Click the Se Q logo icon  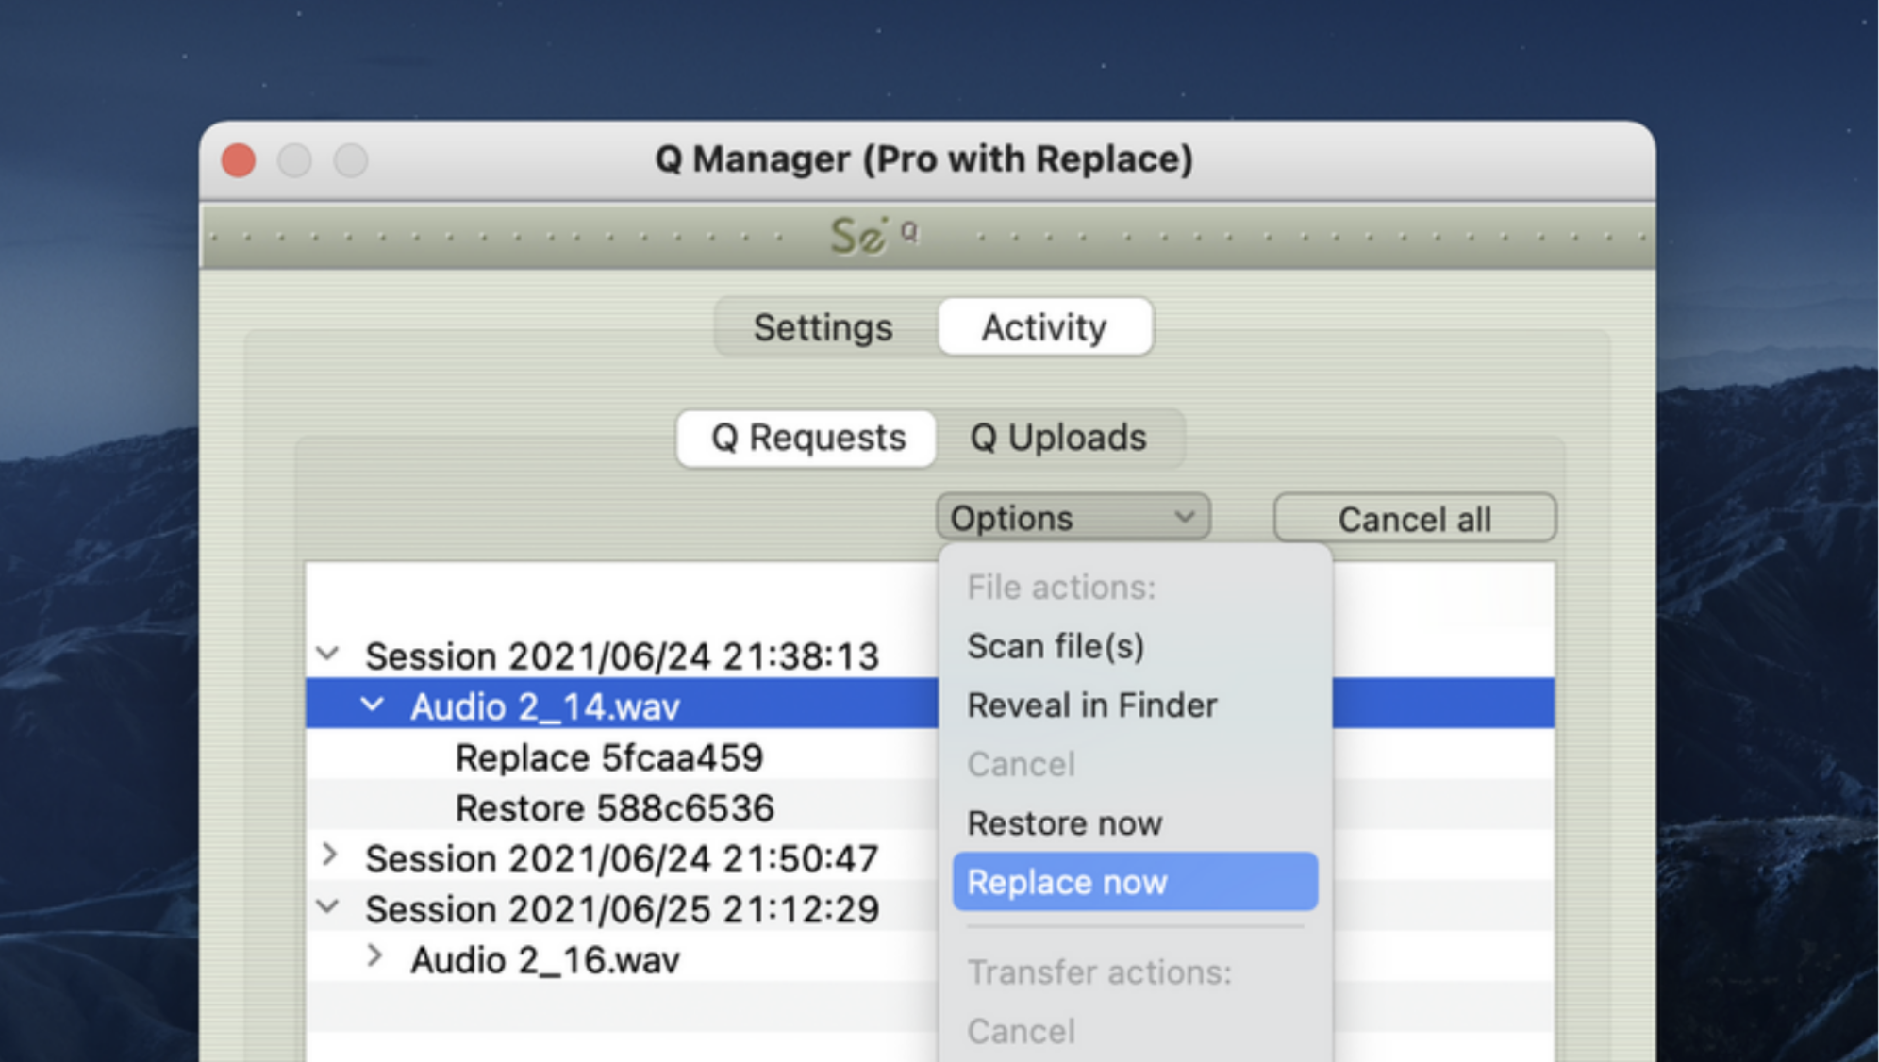pyautogui.click(x=873, y=235)
